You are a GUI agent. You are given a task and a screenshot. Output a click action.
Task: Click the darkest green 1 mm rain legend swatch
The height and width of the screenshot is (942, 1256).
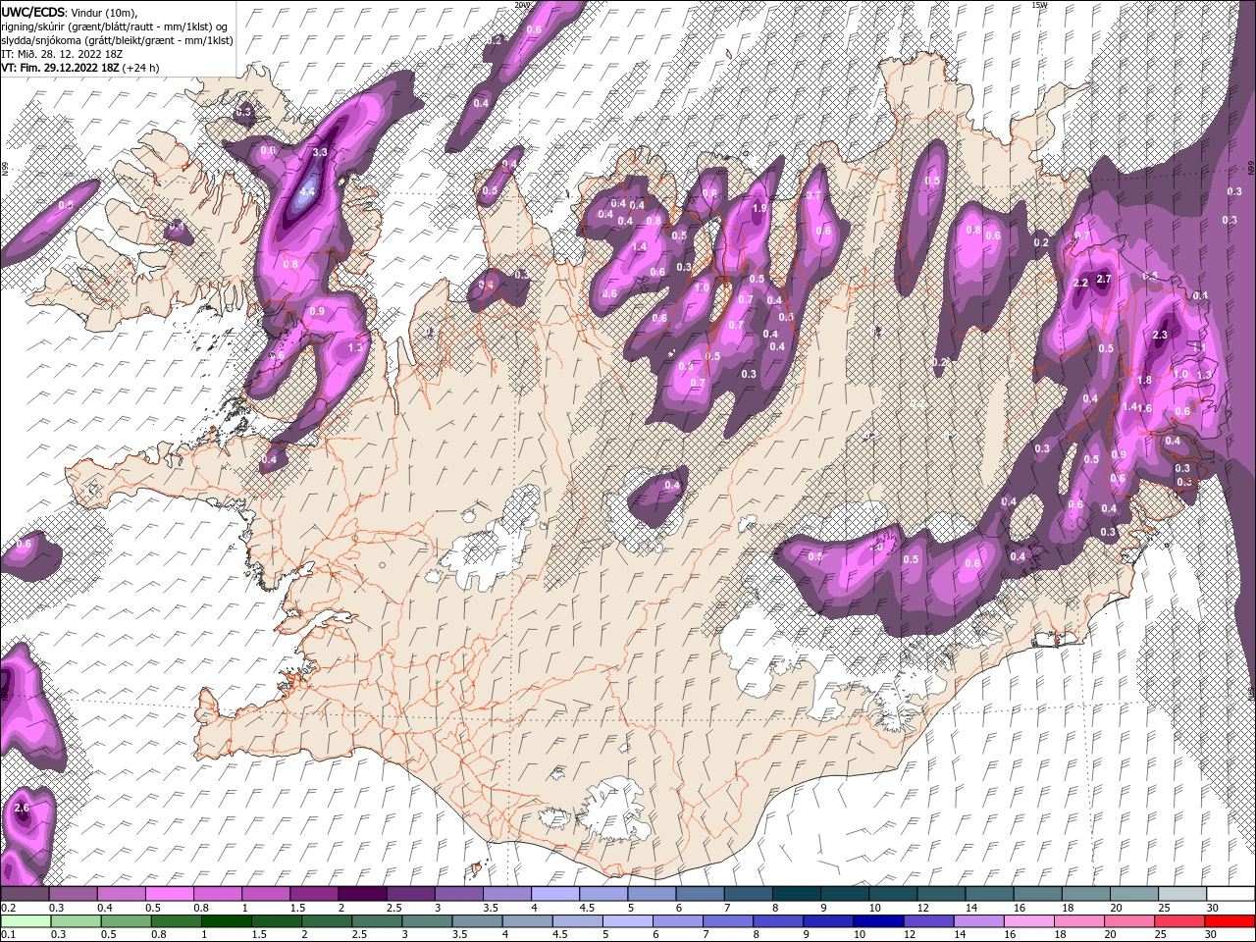226,920
